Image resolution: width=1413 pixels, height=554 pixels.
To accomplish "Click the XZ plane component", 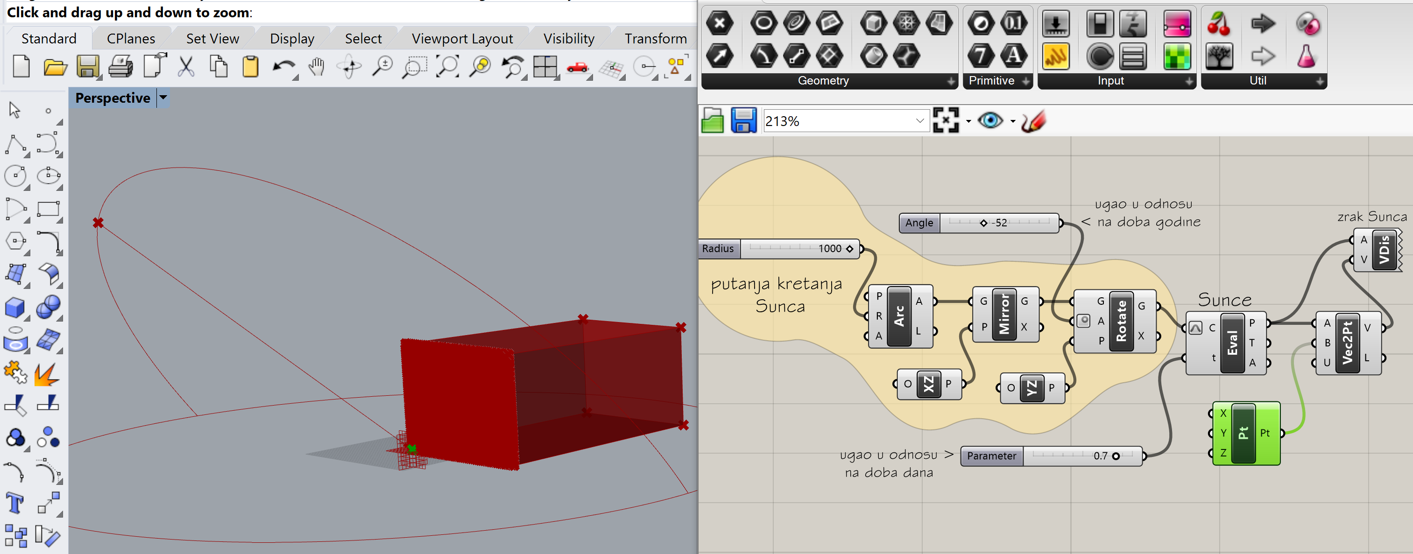I will pyautogui.click(x=928, y=385).
